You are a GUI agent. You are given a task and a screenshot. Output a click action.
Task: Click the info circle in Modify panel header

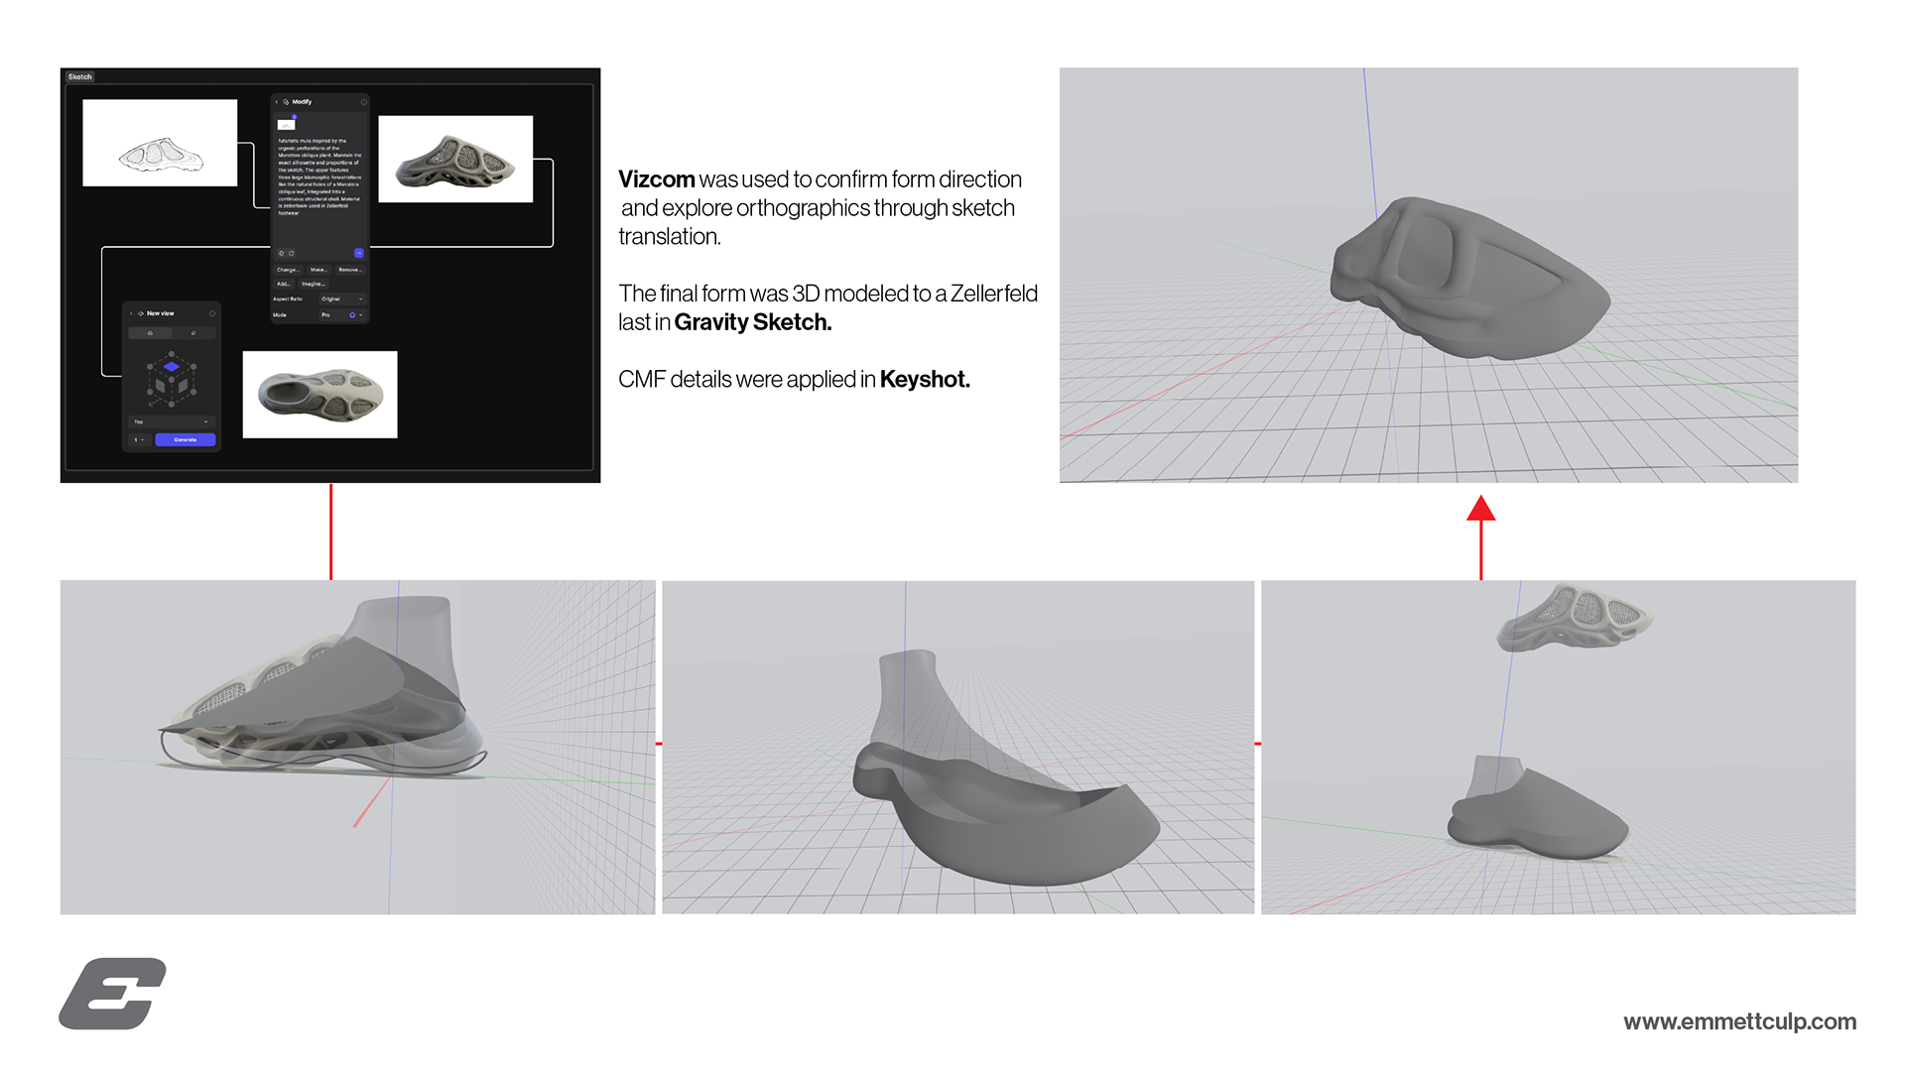[x=364, y=102]
